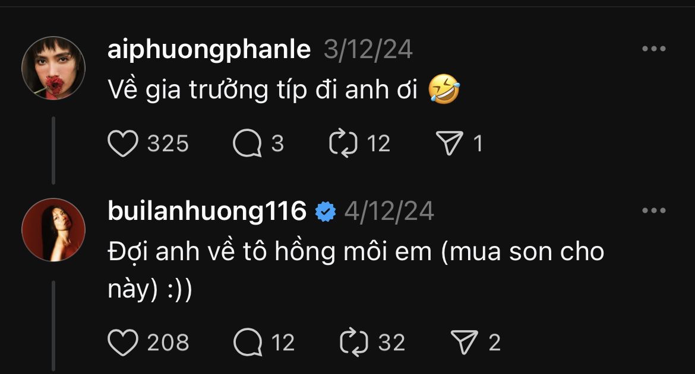This screenshot has height=374, width=695.
Task: Visit the builanhuong116 username link
Action: (x=207, y=211)
